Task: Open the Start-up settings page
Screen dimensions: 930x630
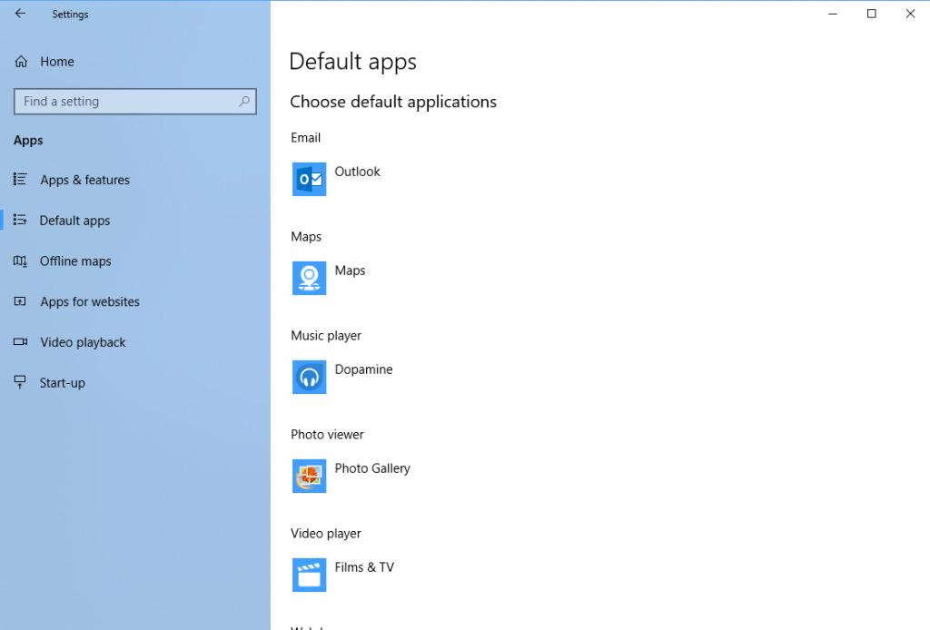Action: click(x=62, y=383)
